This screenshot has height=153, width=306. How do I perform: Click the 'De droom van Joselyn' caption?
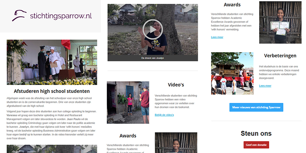coord(152,58)
